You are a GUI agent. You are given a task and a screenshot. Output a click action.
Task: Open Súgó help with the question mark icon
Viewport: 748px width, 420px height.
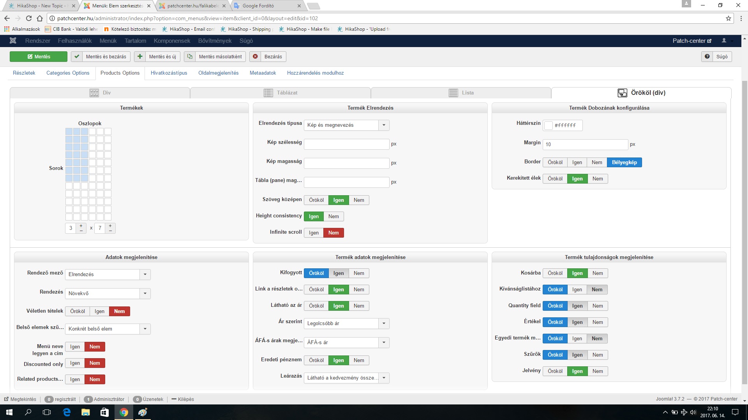pyautogui.click(x=707, y=56)
